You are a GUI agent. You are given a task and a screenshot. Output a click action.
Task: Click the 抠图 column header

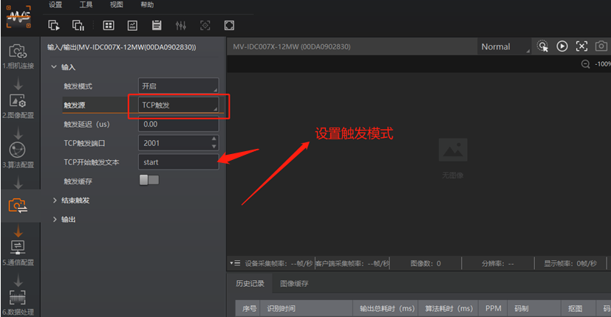(578, 308)
